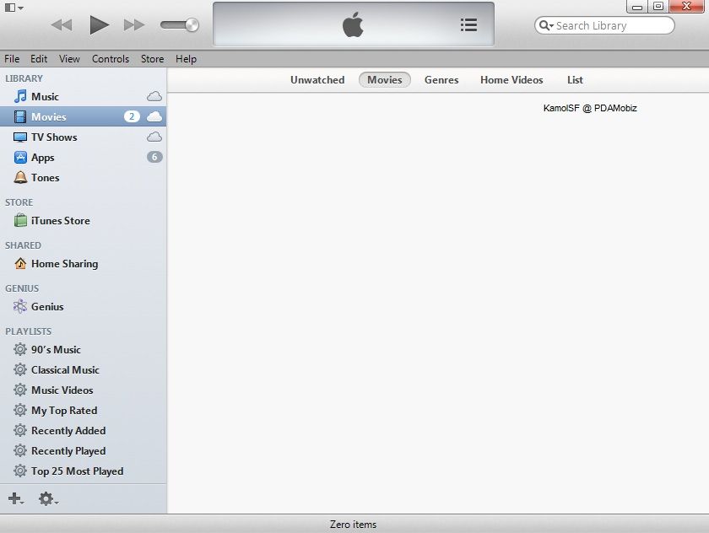Click the Apps badge showing 6
This screenshot has width=709, height=533.
(154, 157)
